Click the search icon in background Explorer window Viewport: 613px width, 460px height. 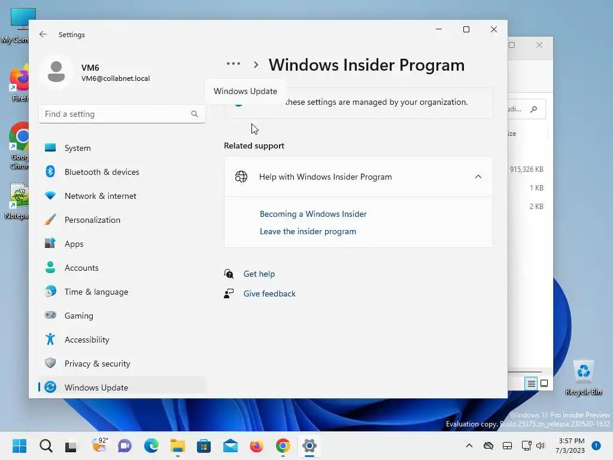[x=533, y=109]
